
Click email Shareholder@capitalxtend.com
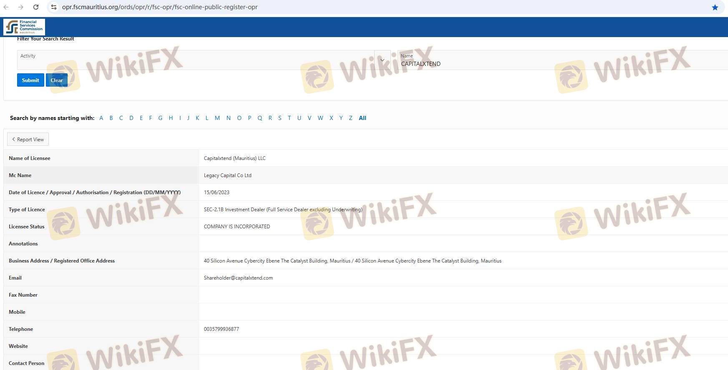[x=238, y=278]
